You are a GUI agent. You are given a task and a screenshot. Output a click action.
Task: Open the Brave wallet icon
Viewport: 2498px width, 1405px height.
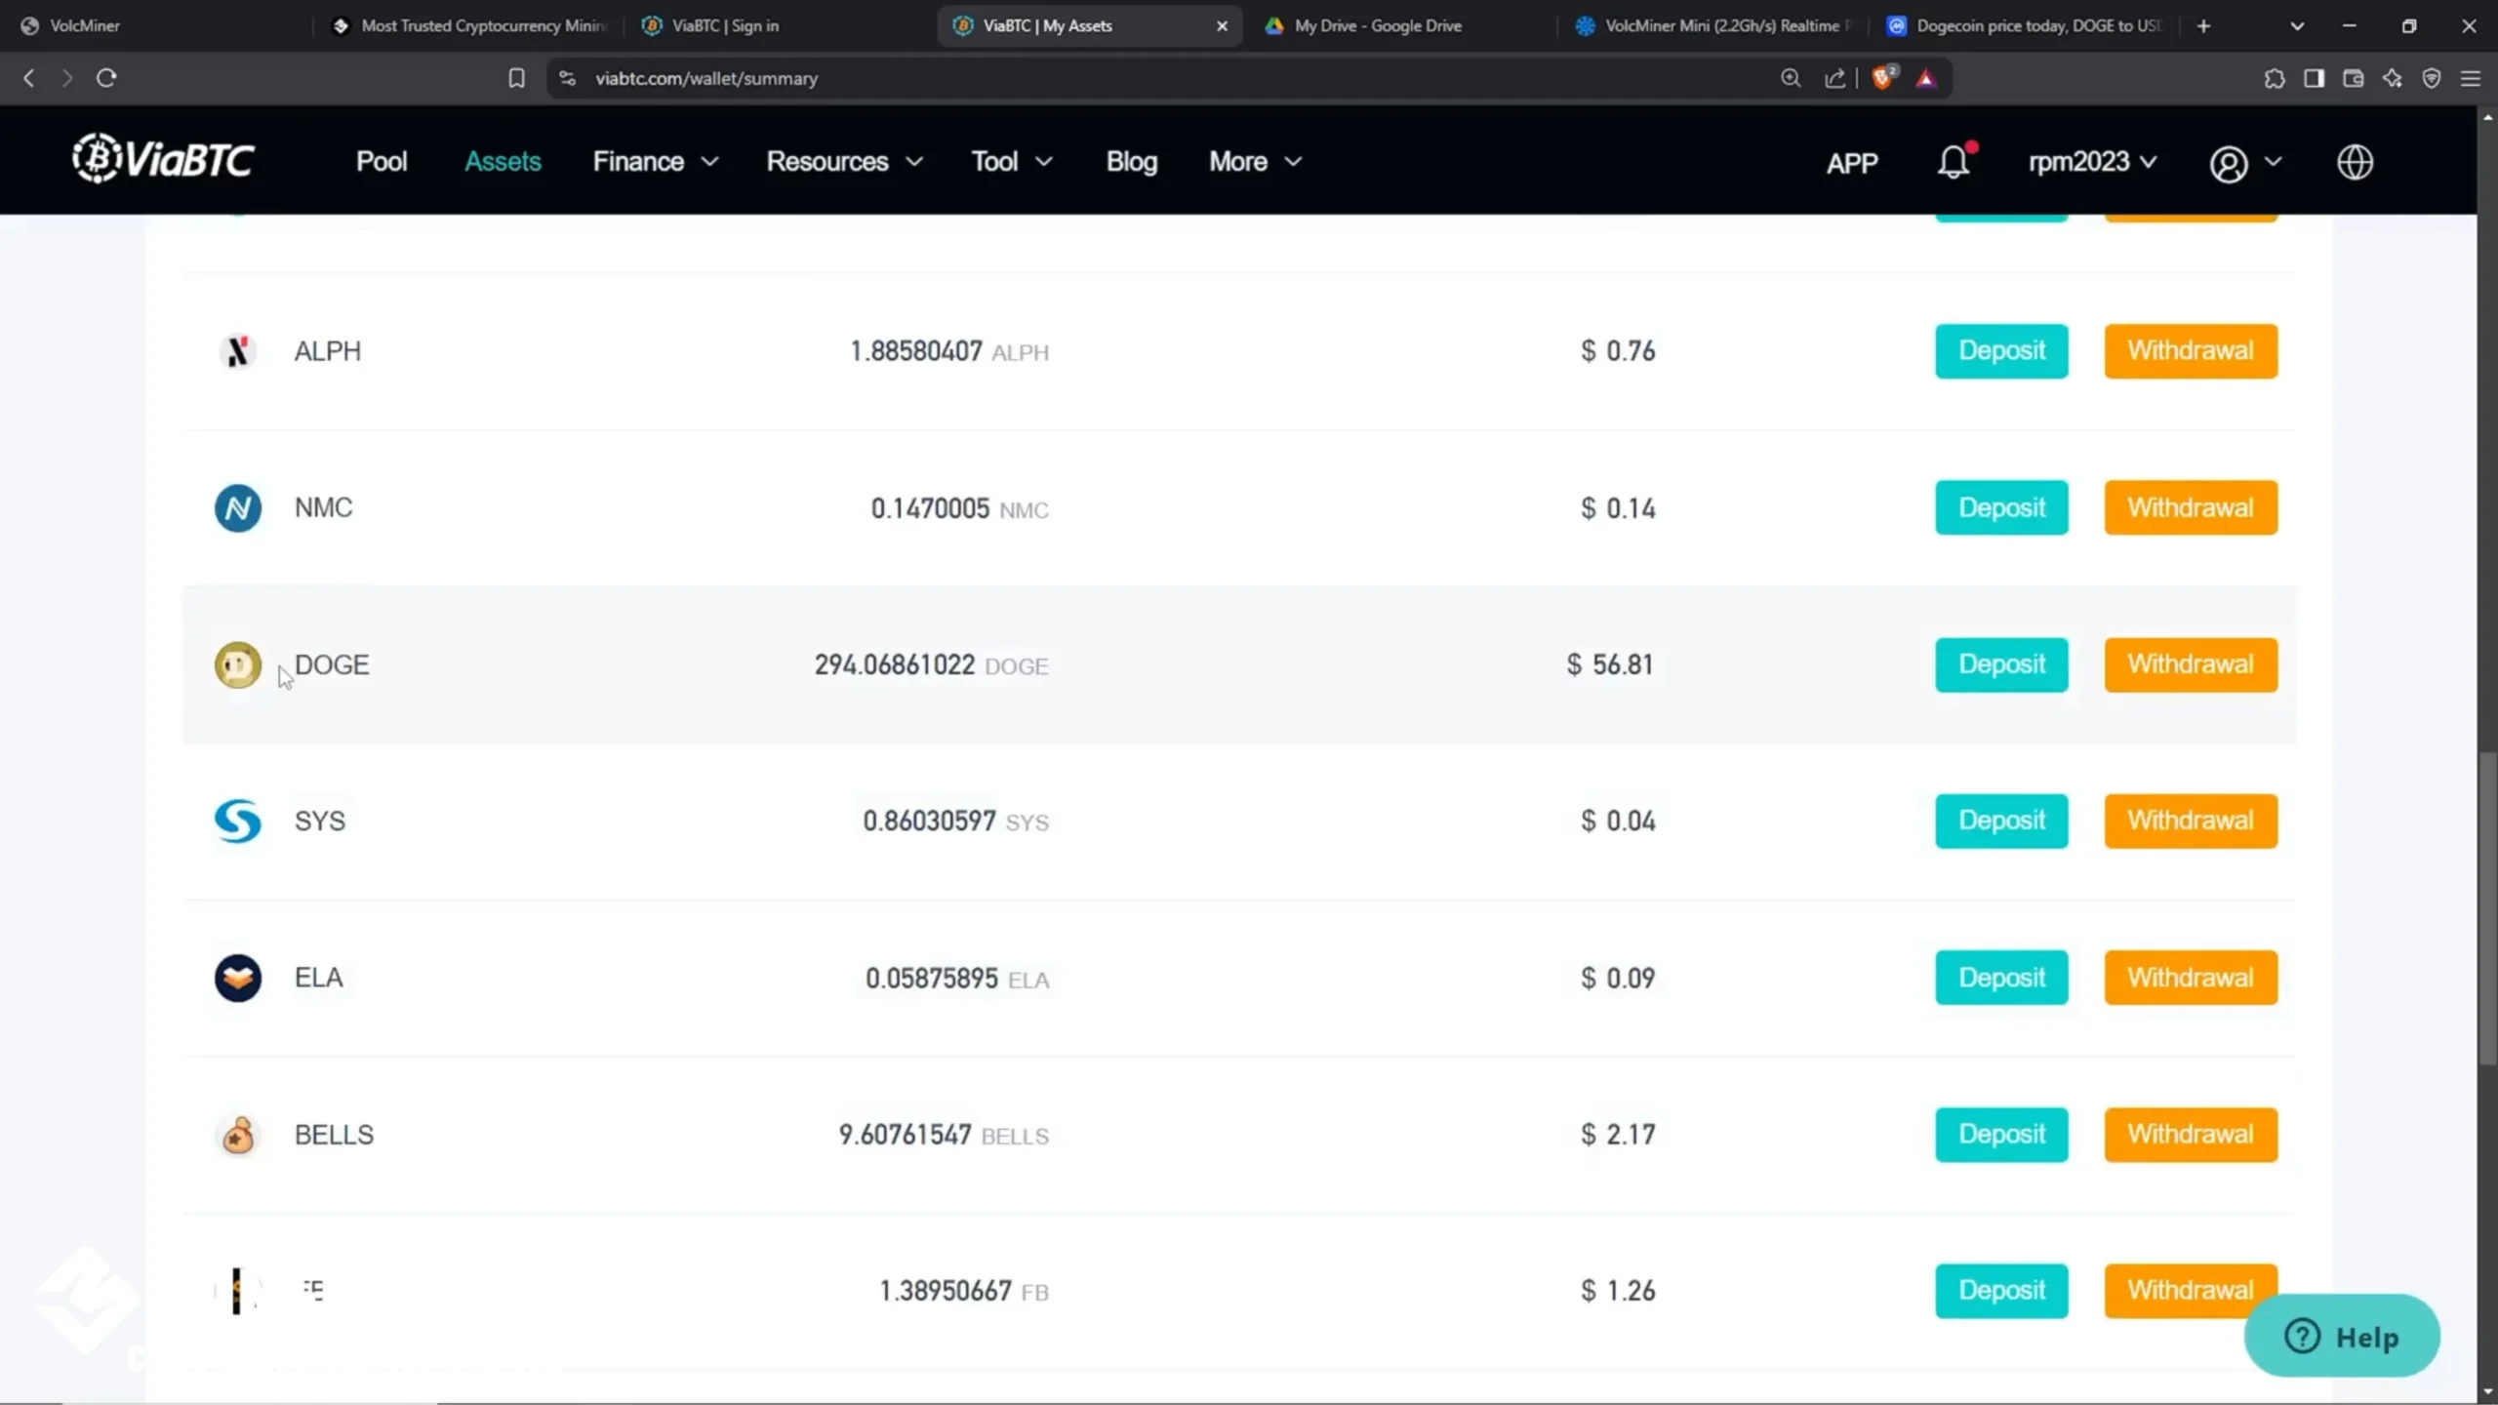(x=2353, y=78)
